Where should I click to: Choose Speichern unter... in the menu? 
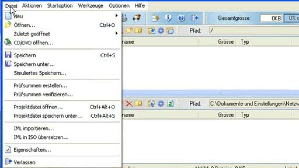(34, 64)
